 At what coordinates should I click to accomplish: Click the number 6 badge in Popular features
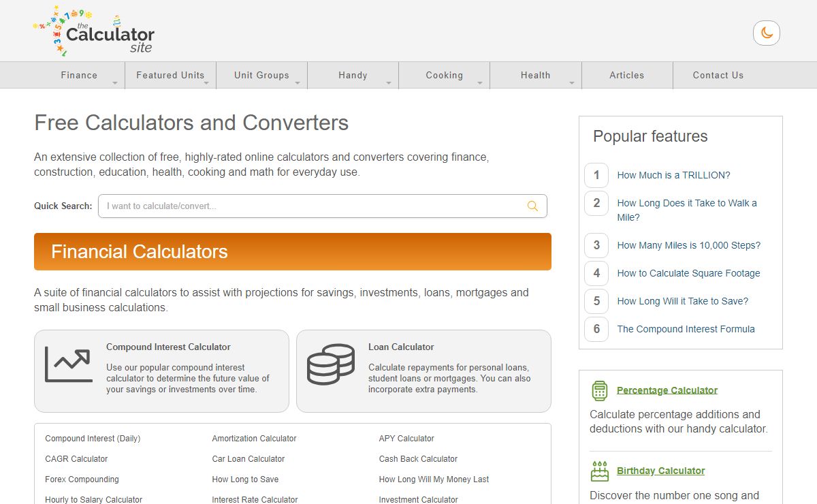(x=596, y=329)
